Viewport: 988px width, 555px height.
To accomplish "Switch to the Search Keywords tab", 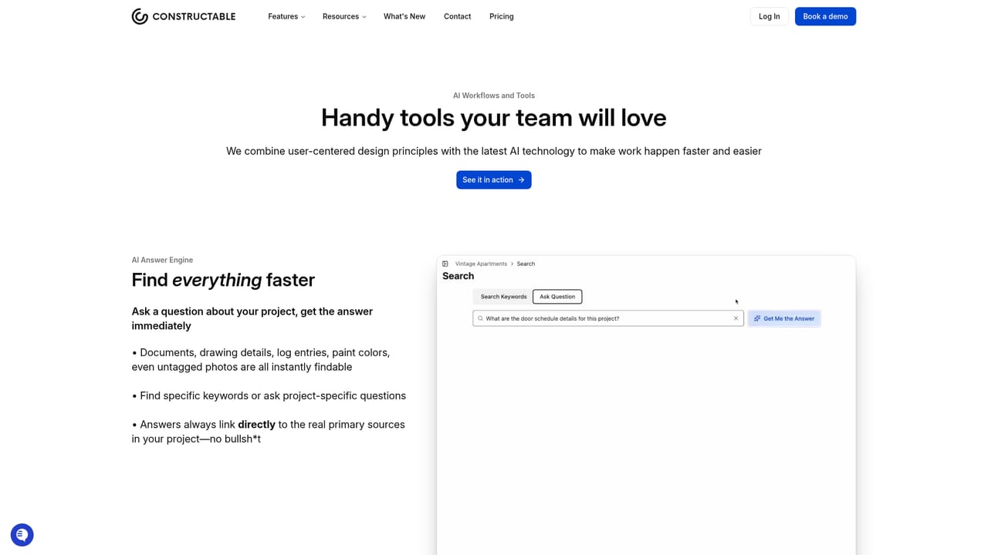I will [x=503, y=297].
